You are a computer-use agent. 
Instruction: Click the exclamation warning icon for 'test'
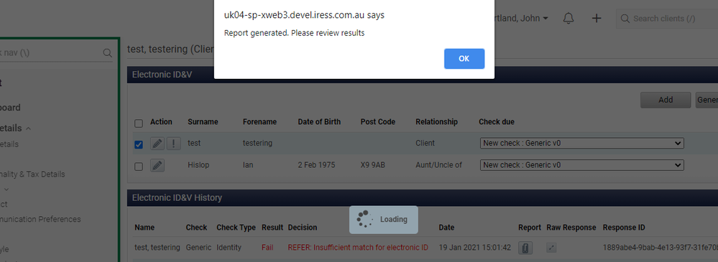pyautogui.click(x=173, y=143)
